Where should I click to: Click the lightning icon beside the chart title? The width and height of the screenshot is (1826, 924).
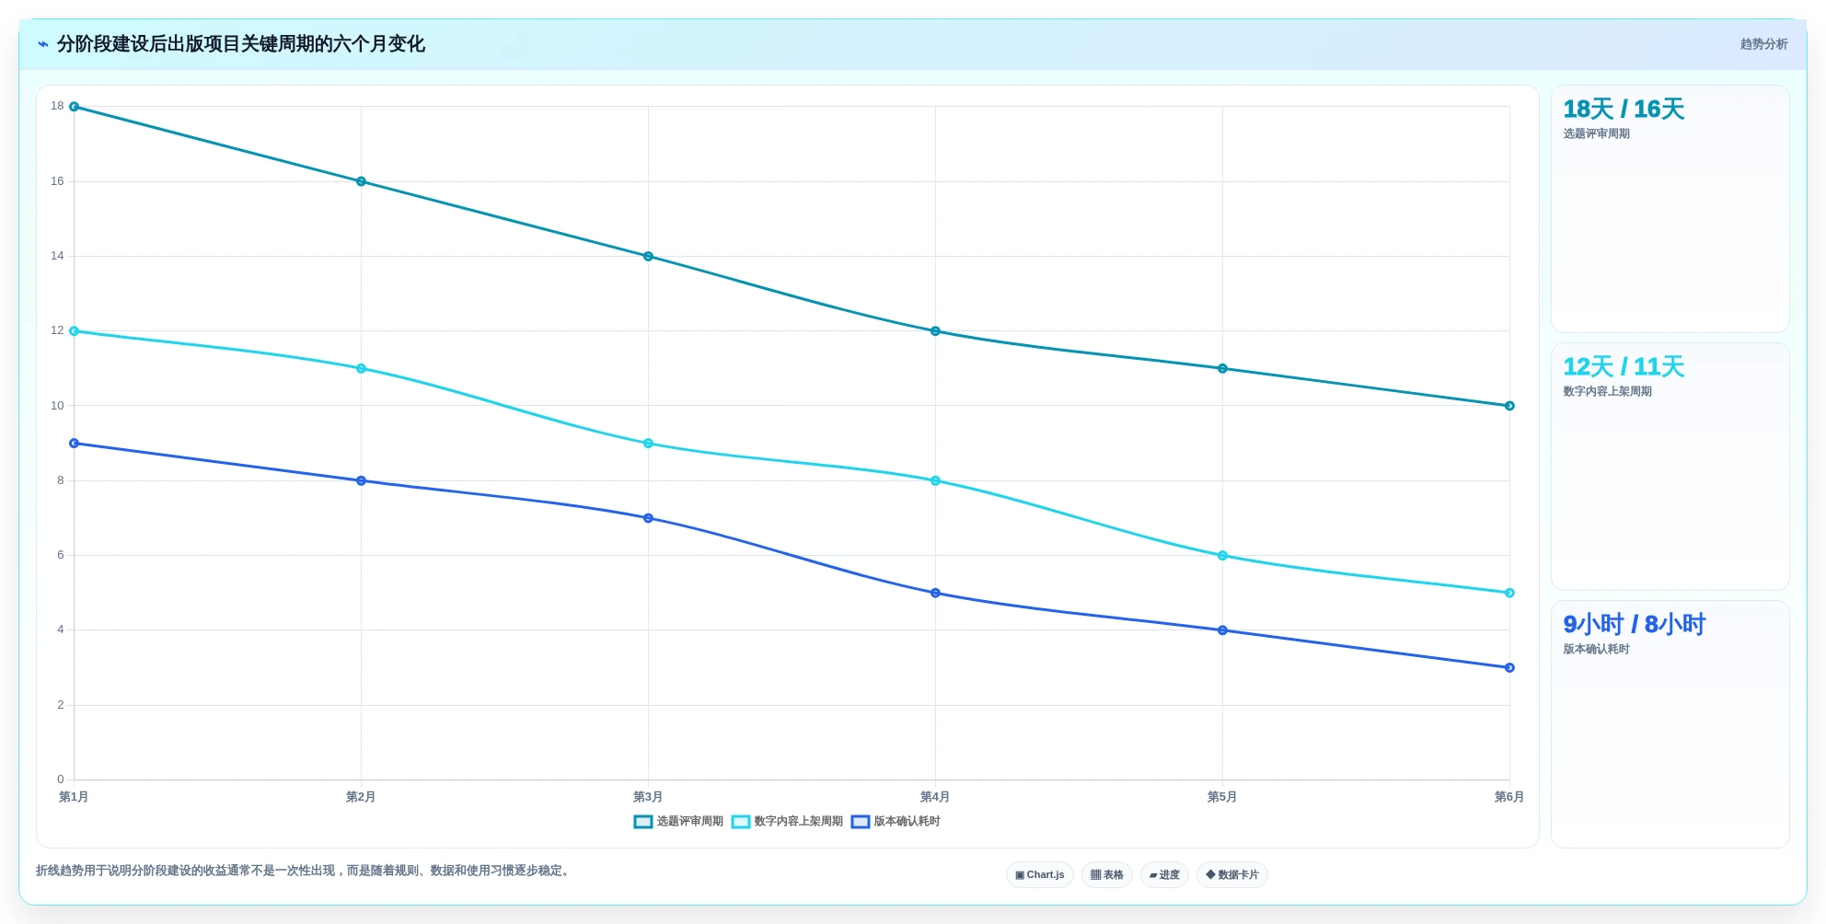pyautogui.click(x=43, y=44)
